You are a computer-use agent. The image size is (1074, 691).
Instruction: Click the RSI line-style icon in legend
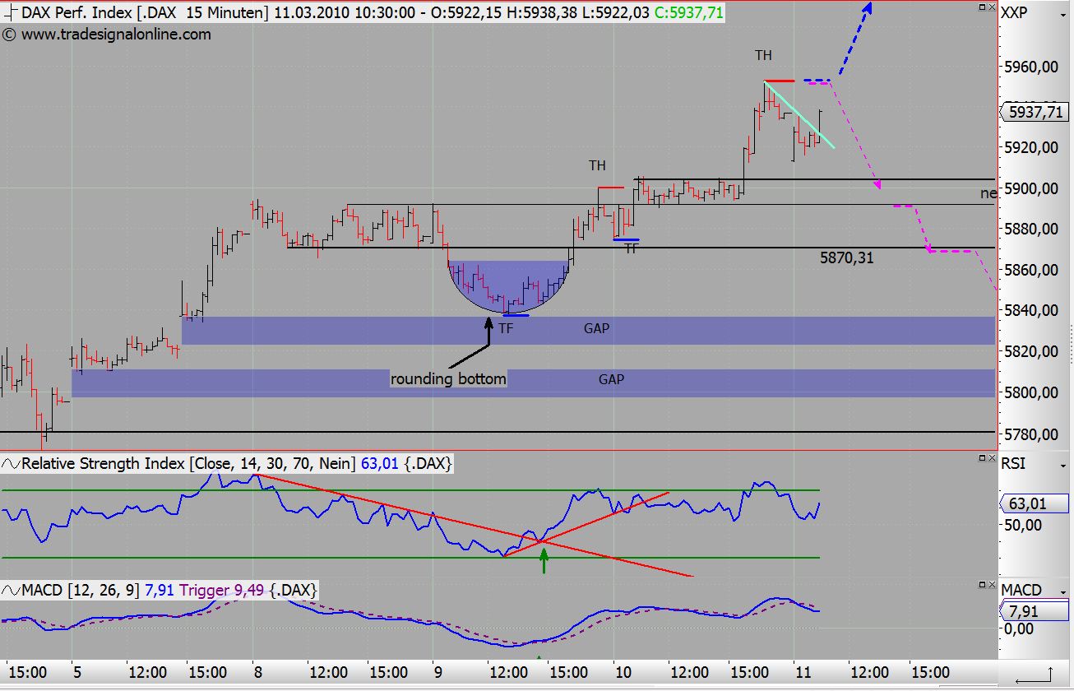[11, 464]
